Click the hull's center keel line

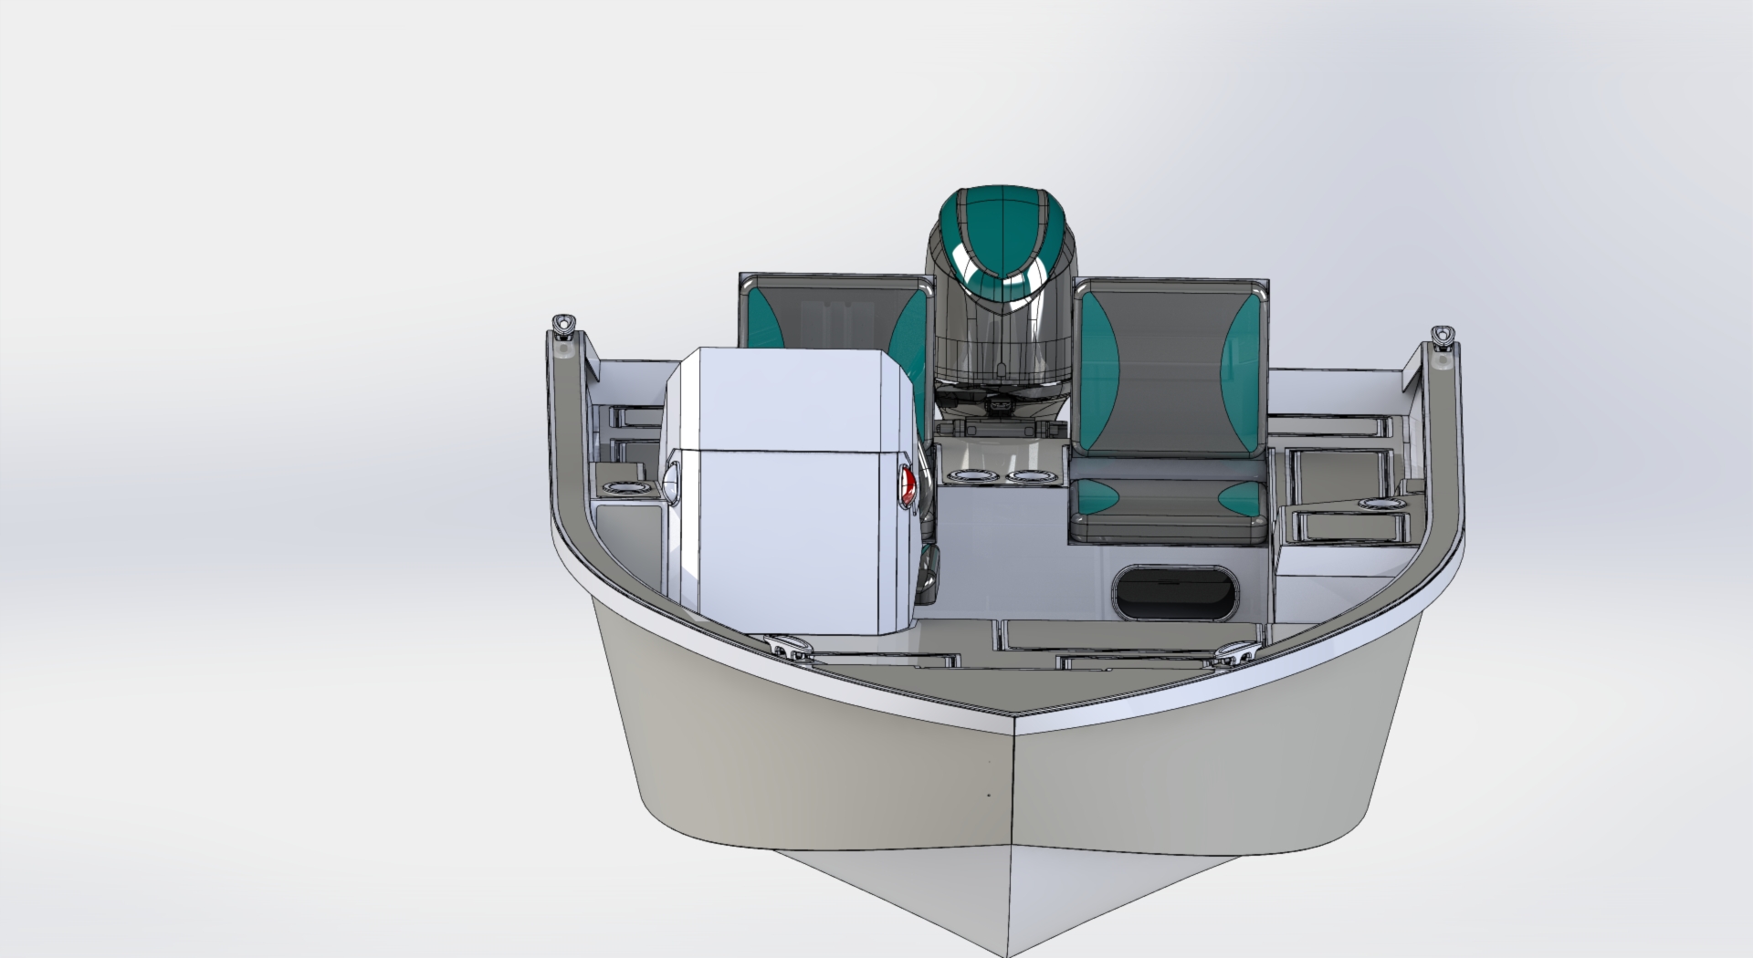(x=1013, y=821)
